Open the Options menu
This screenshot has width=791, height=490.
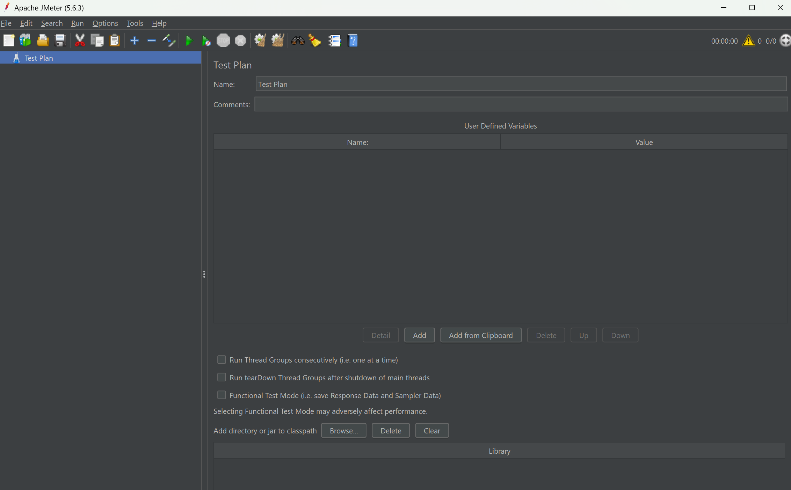tap(105, 23)
